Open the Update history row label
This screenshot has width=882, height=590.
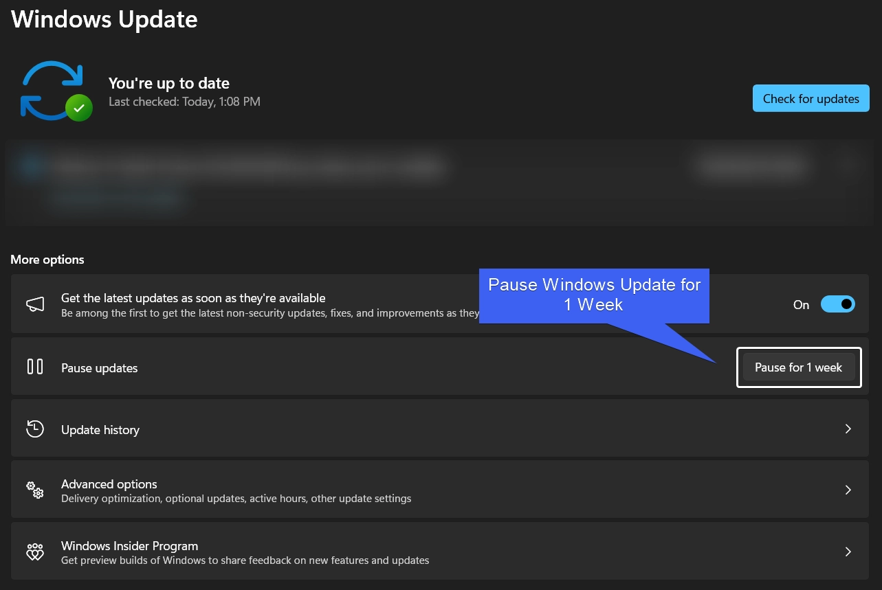[x=100, y=430]
